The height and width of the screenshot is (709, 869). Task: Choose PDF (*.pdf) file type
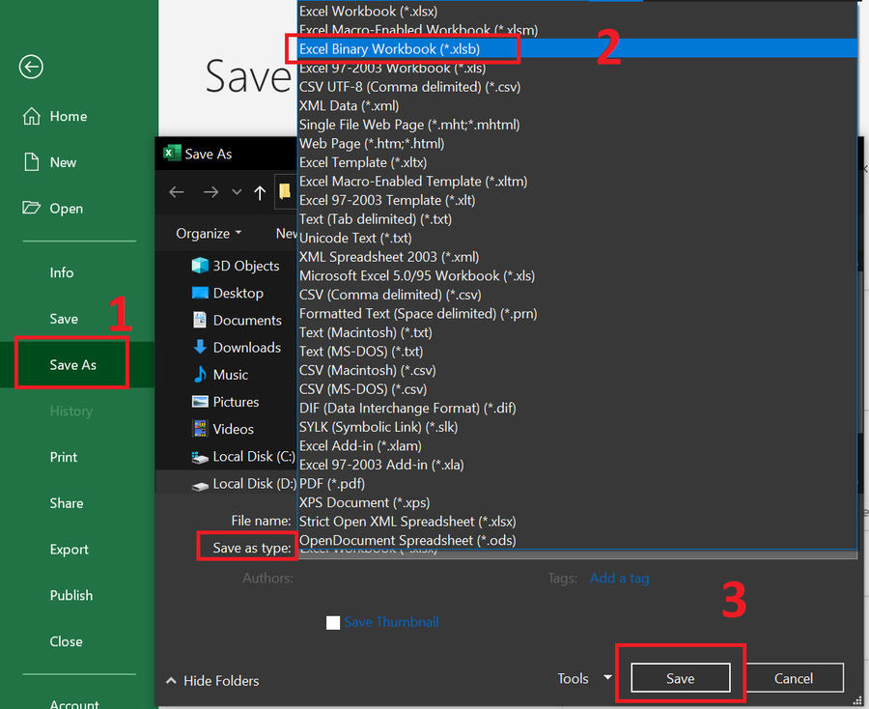tap(577, 483)
